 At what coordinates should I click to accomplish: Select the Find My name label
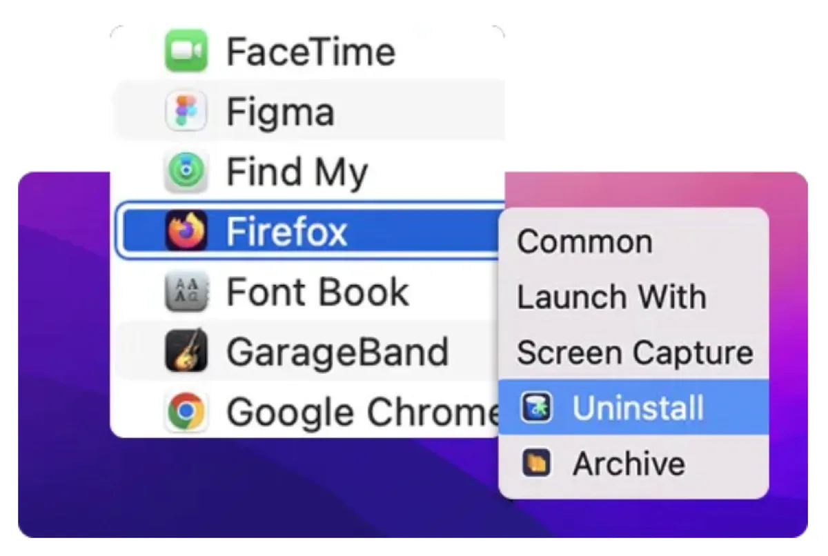point(297,172)
